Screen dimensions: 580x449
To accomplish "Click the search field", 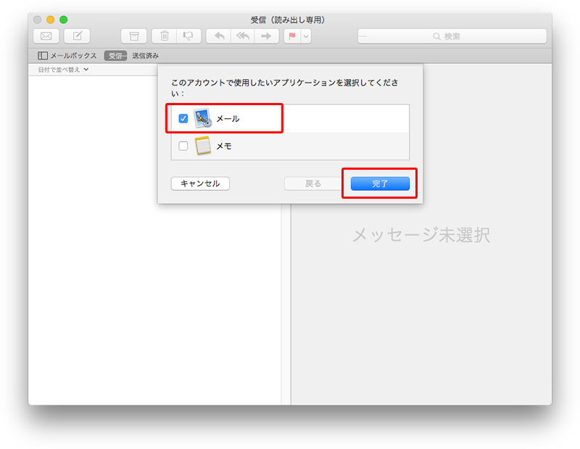I will (x=452, y=36).
